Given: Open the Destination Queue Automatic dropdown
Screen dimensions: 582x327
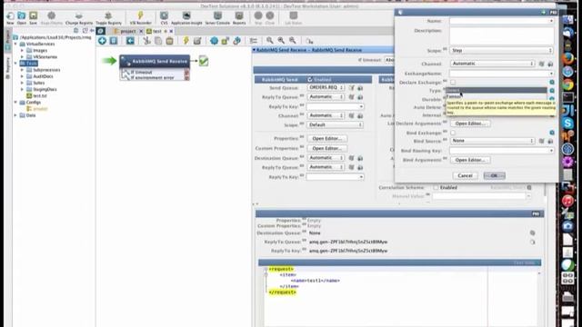Looking at the screenshot, I should click(326, 158).
